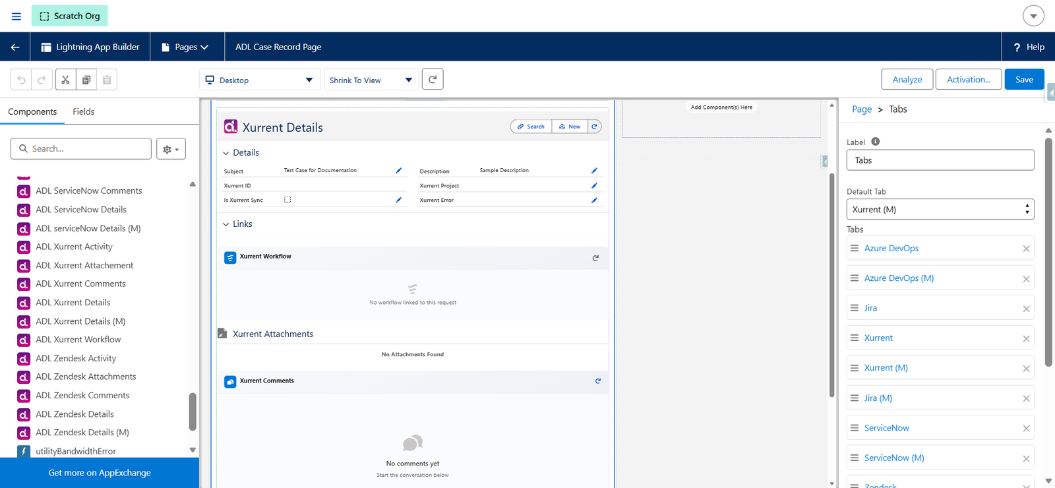Click the Undo toolbar icon
Viewport: 1055px width, 488px height.
coord(21,80)
